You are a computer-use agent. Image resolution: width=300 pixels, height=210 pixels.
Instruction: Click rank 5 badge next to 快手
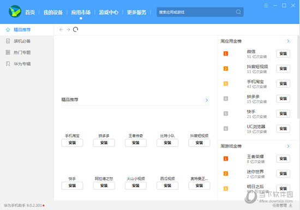(x=226, y=113)
